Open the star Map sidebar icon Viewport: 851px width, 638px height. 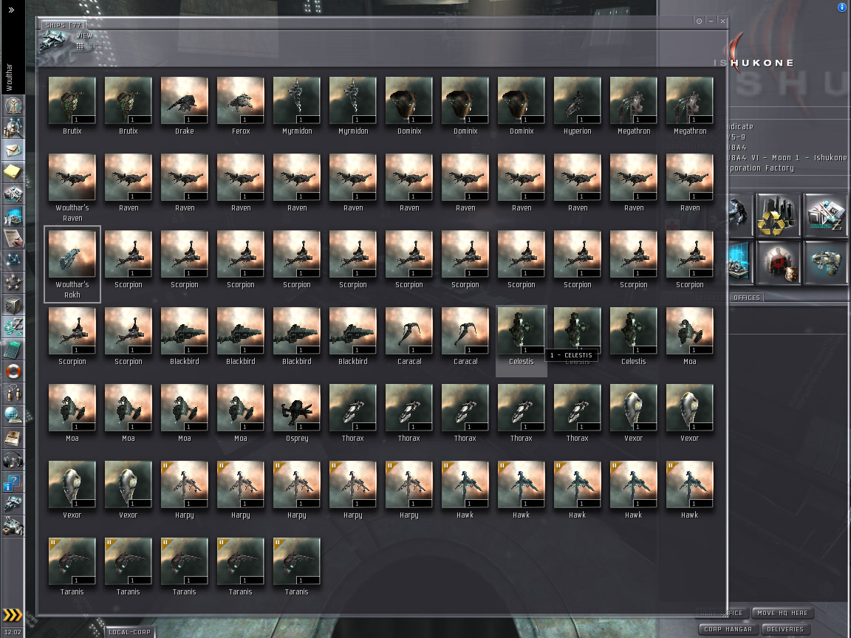(13, 261)
